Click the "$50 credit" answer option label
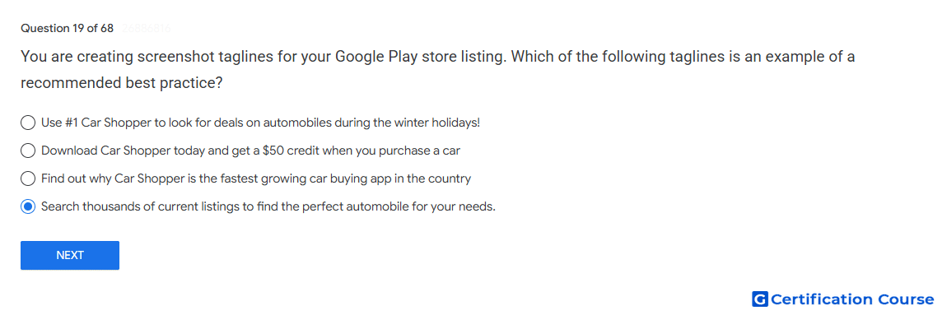Image resolution: width=947 pixels, height=315 pixels. (x=250, y=151)
